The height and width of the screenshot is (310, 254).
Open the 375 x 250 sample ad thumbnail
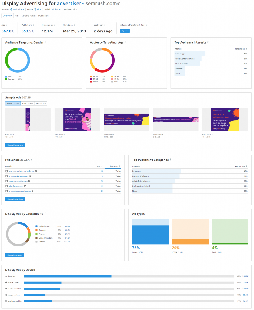point(77,119)
